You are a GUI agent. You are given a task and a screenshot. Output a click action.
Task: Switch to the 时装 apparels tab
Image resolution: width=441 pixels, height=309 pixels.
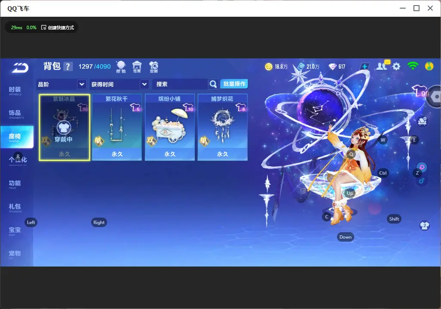[x=15, y=91]
